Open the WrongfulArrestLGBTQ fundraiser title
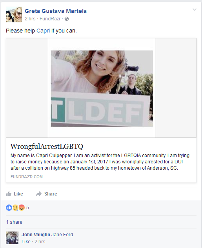Screen dimensions: 202x248 pyautogui.click(x=47, y=147)
